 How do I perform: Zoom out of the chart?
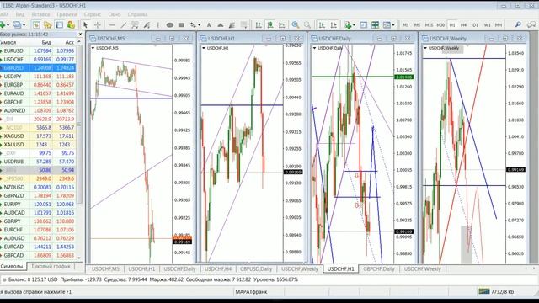(307, 24)
